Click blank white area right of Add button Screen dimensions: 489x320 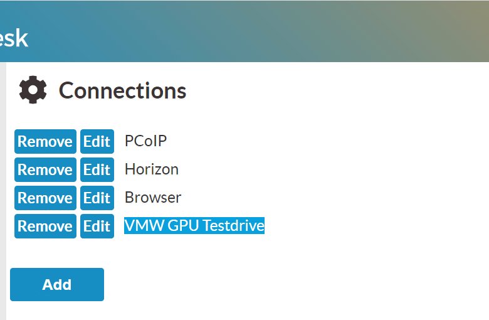pyautogui.click(x=281, y=284)
